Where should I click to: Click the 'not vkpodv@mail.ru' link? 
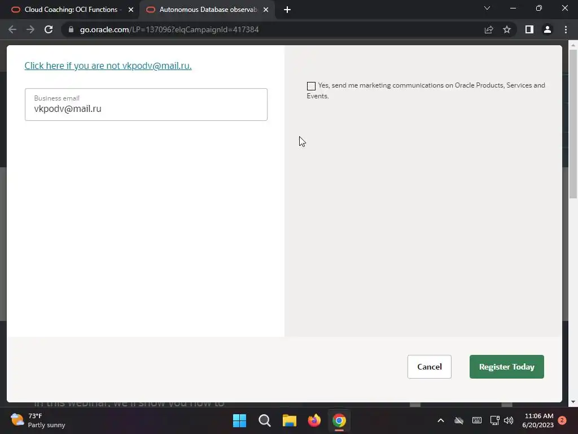[108, 66]
